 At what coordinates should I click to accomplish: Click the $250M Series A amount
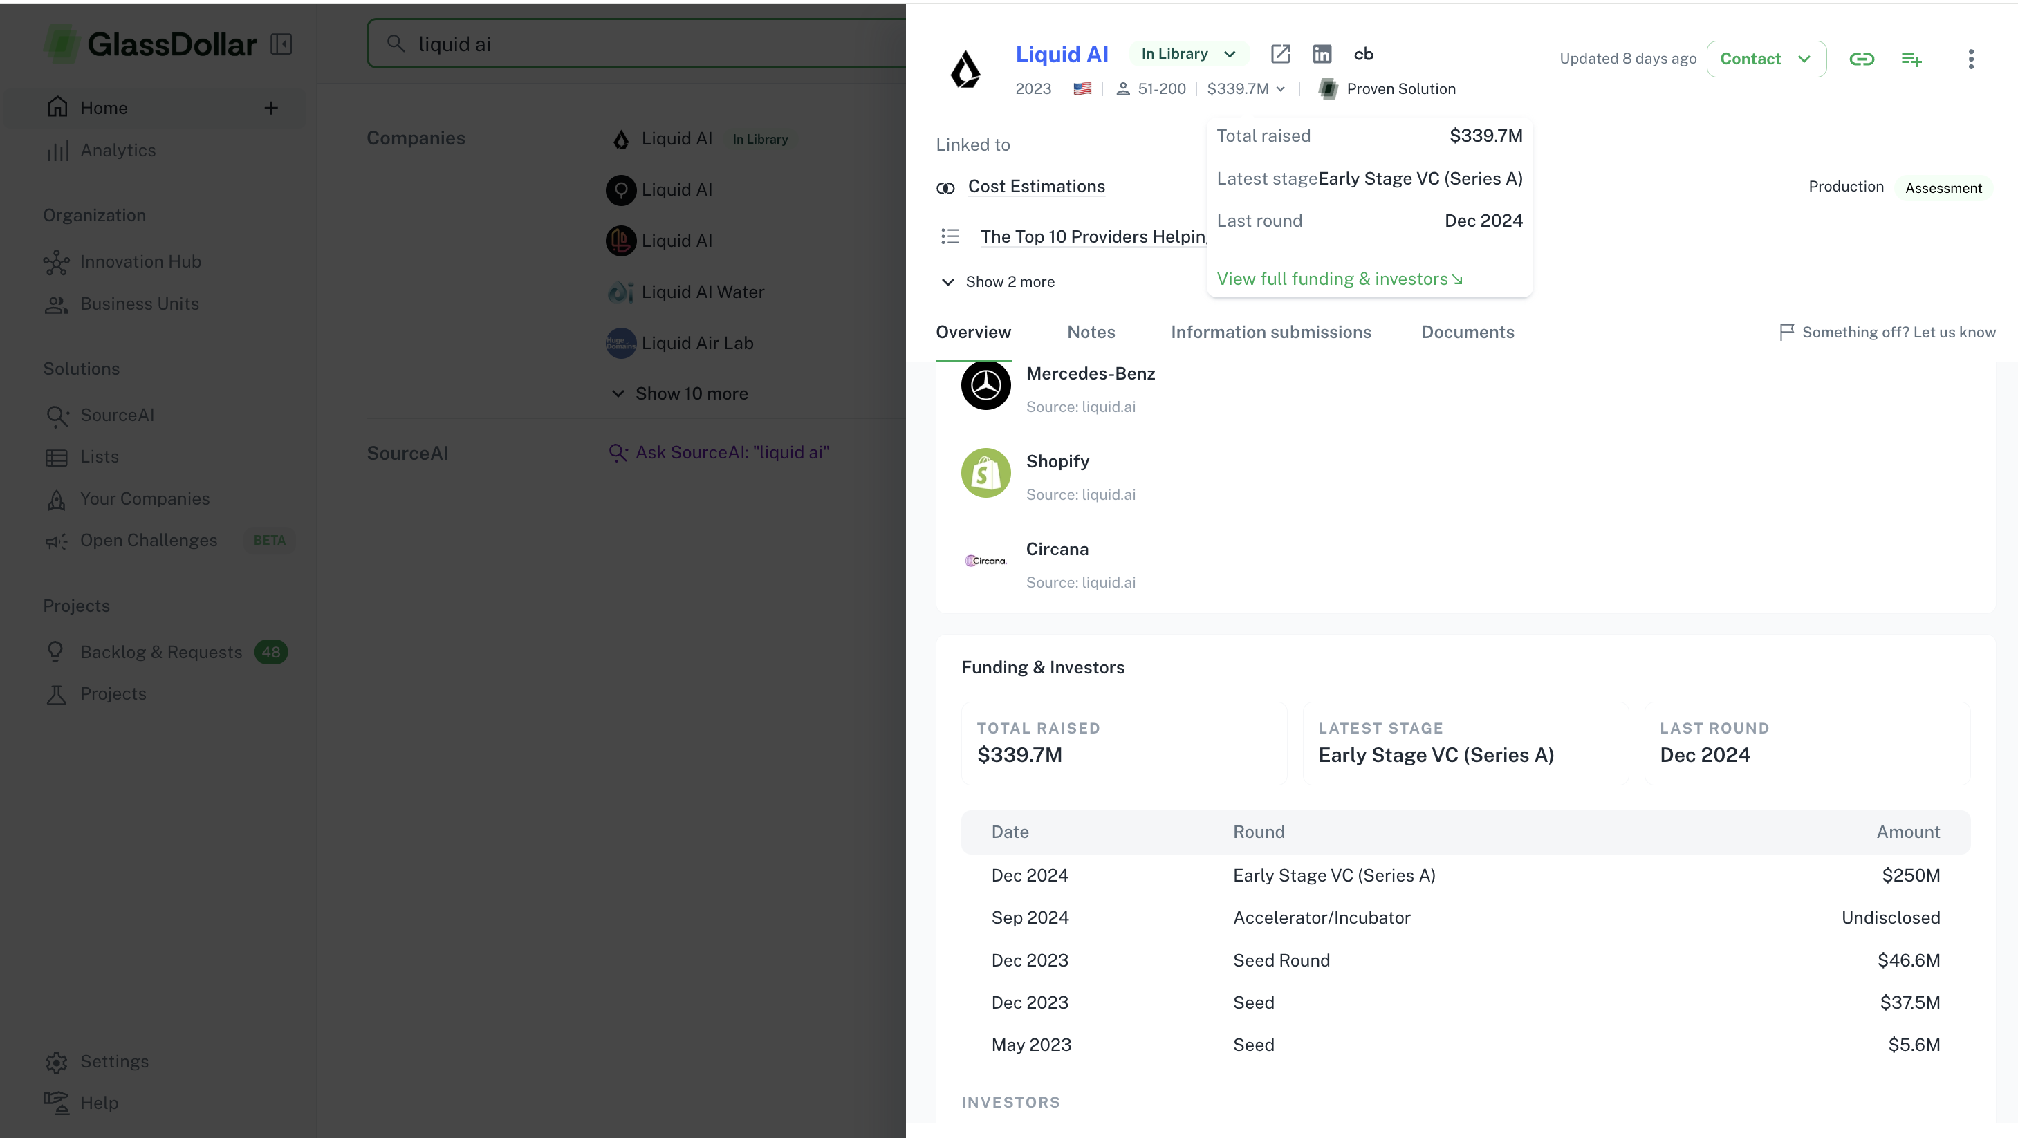point(1911,876)
